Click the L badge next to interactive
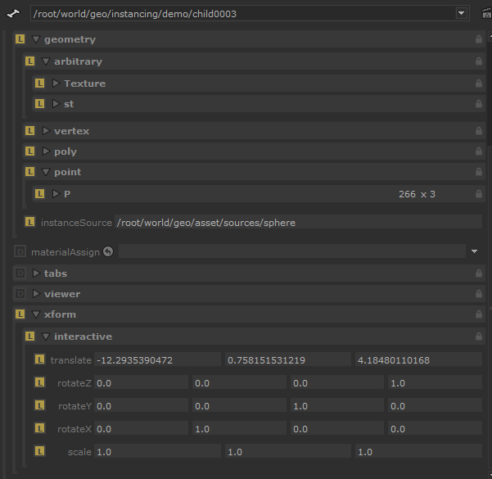This screenshot has height=479, width=492. (29, 337)
